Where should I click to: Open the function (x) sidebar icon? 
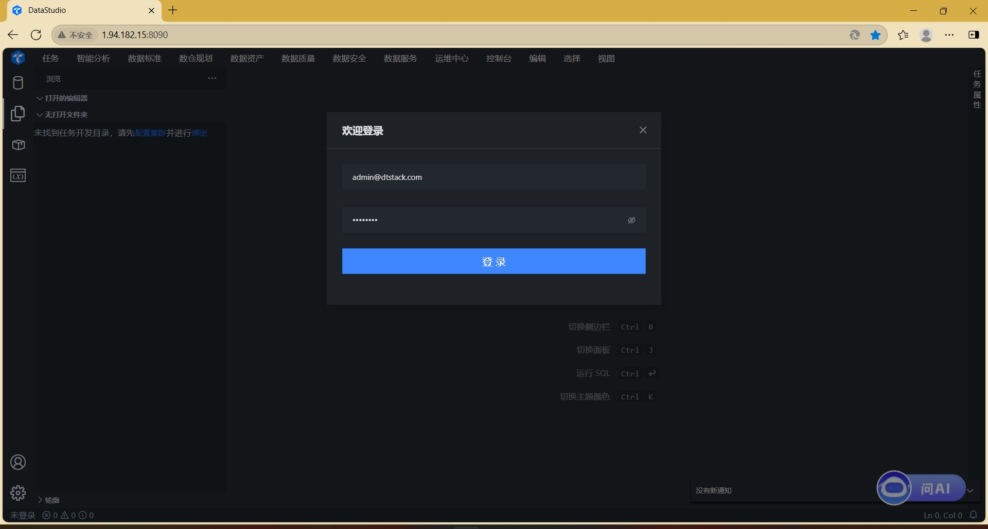18,176
